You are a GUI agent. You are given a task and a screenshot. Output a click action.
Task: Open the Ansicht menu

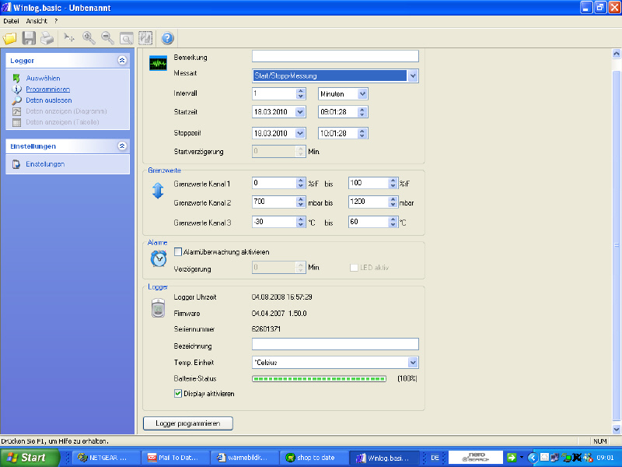tap(37, 21)
